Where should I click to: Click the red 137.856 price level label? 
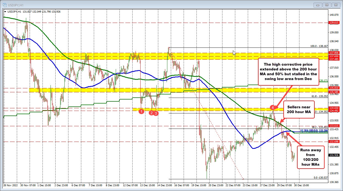coord(334,53)
